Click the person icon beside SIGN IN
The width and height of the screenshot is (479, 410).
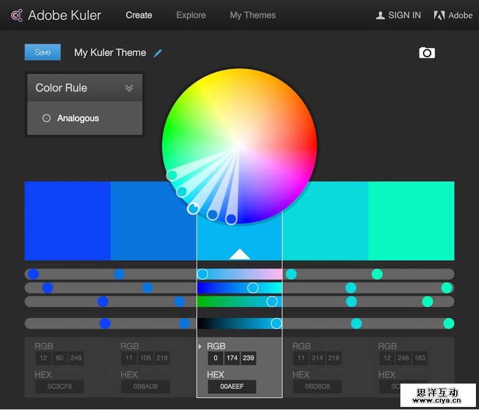pyautogui.click(x=380, y=15)
